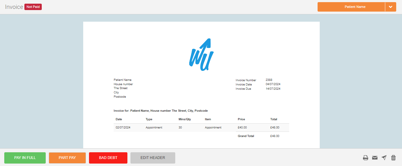Click the paper plane send icon
The width and height of the screenshot is (402, 166).
(x=384, y=158)
